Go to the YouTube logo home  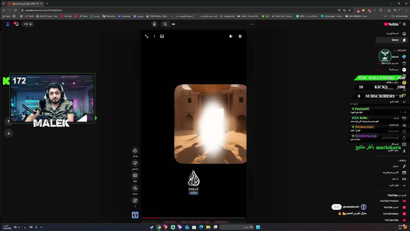(391, 24)
